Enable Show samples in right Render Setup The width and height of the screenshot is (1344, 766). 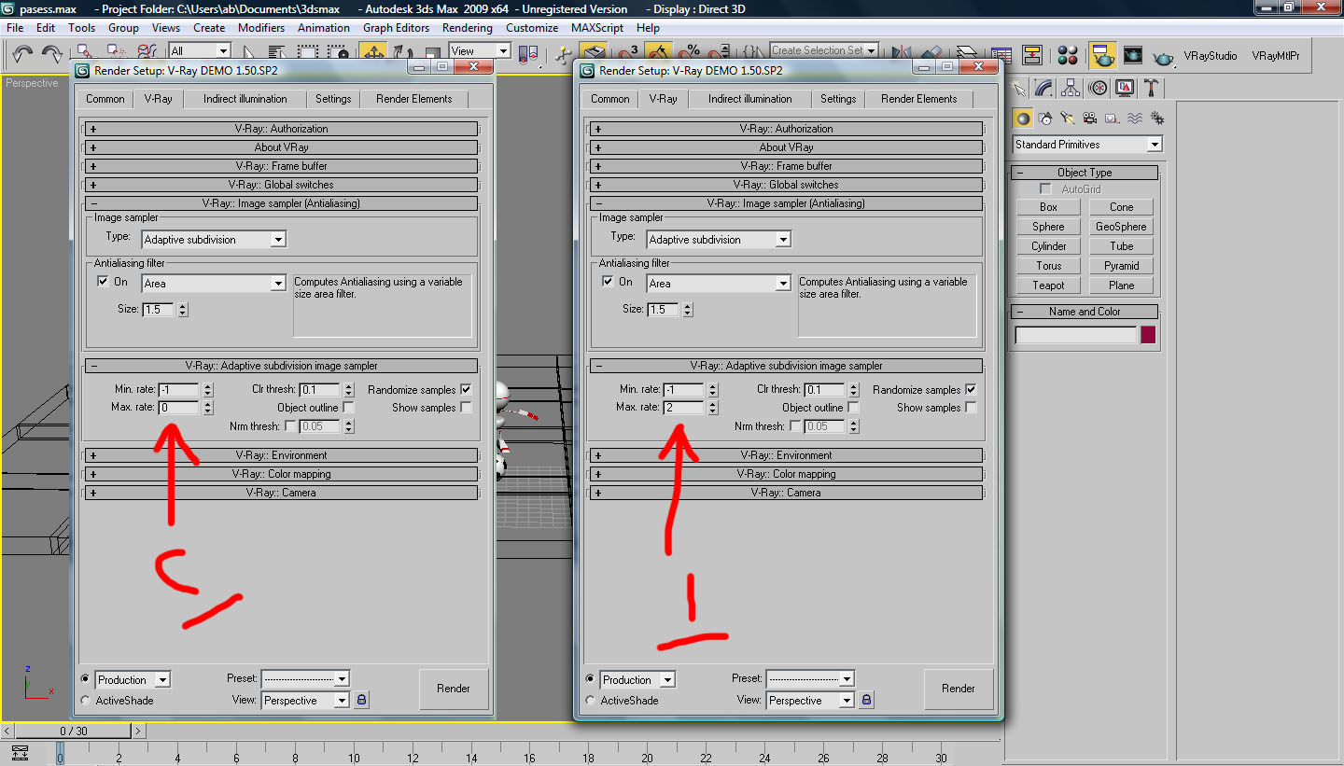tap(972, 408)
